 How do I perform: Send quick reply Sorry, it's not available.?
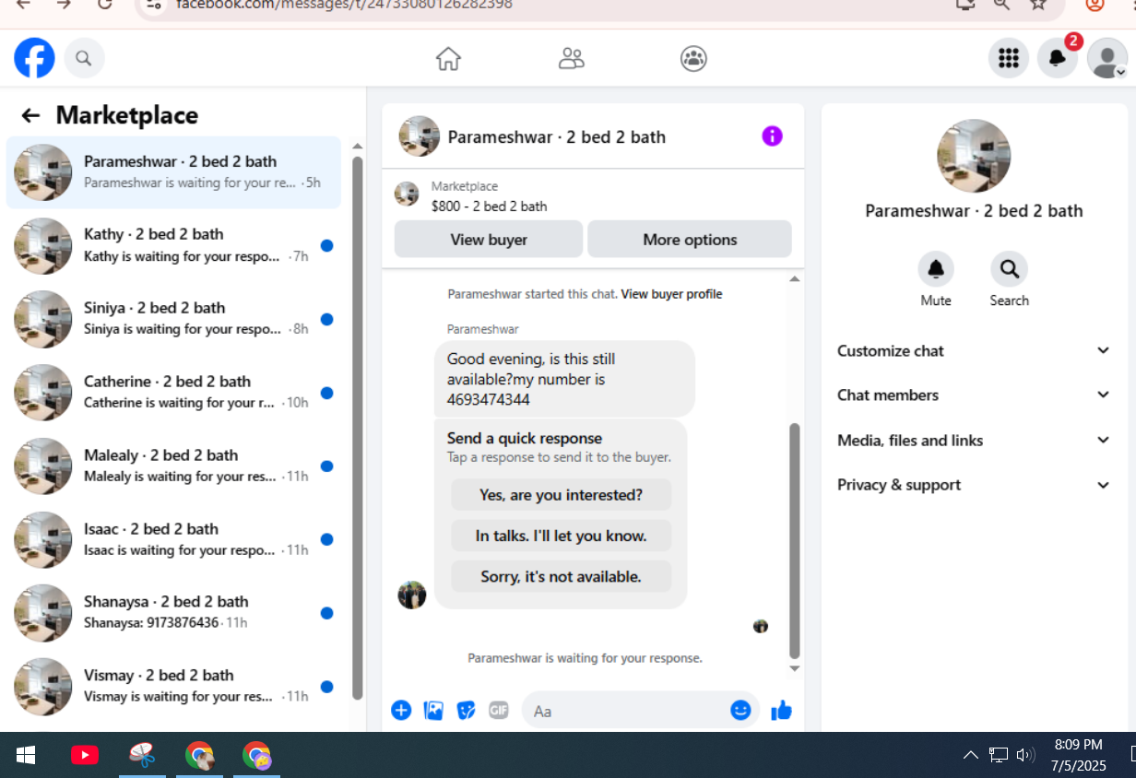(x=561, y=576)
